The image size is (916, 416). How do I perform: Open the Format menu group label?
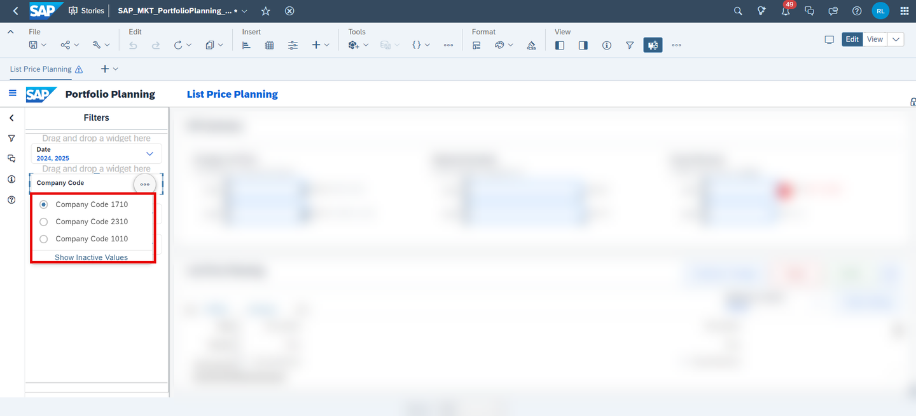[483, 32]
